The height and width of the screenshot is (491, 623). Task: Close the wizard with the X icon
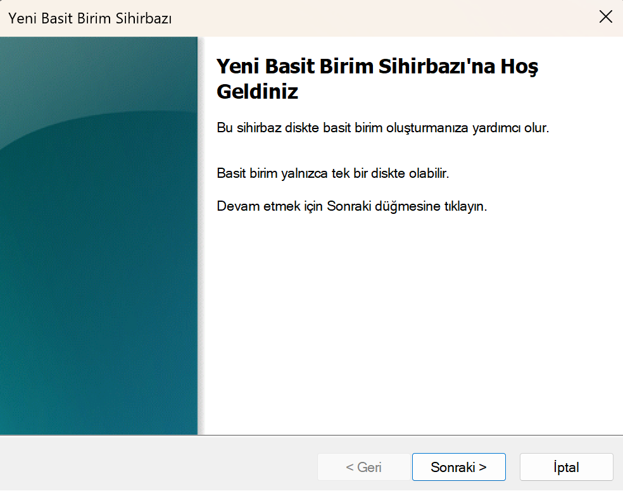point(605,18)
